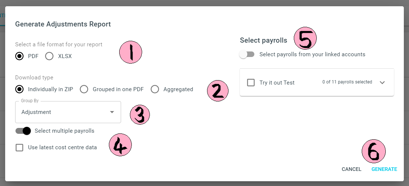The width and height of the screenshot is (409, 186).
Task: Select the Aggregated download type
Action: click(x=155, y=89)
